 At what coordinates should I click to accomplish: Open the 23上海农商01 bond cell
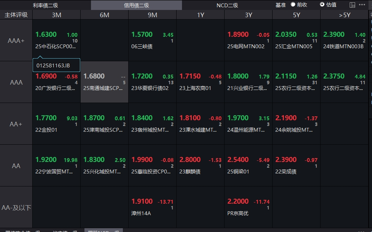coord(200,82)
